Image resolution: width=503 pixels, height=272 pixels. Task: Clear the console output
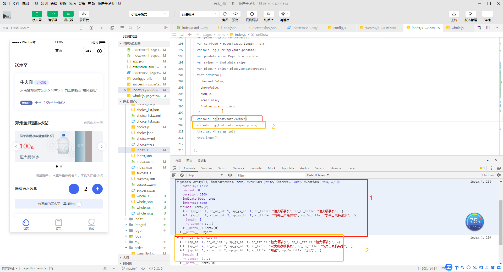pos(182,175)
